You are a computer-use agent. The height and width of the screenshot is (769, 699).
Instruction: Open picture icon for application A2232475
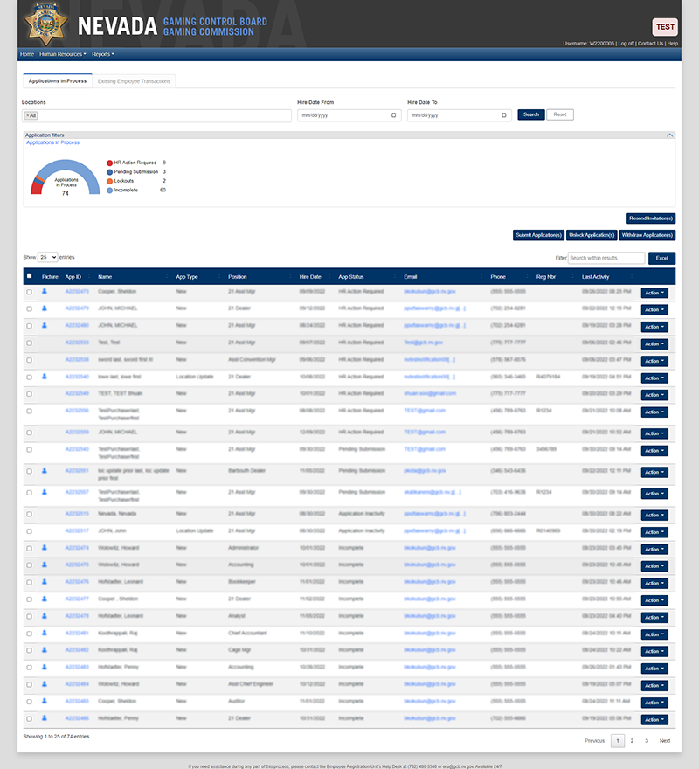pos(45,565)
